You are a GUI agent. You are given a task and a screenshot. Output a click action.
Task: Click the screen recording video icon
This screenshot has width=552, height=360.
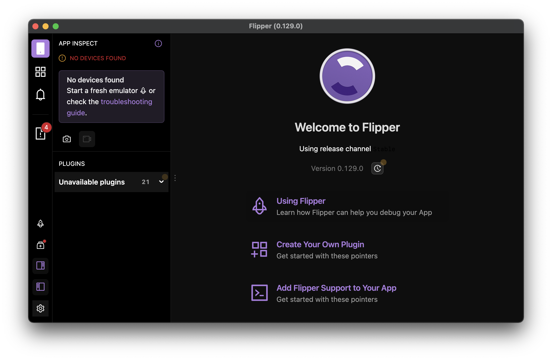(87, 139)
